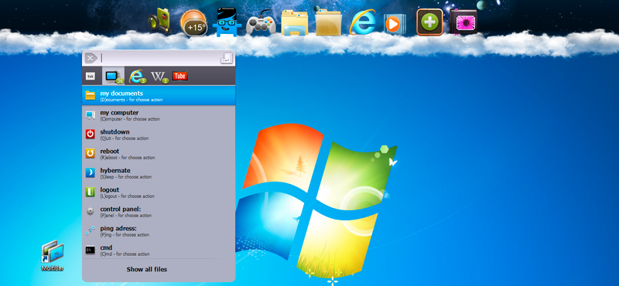Click the black console icon beside cmd

click(x=91, y=250)
